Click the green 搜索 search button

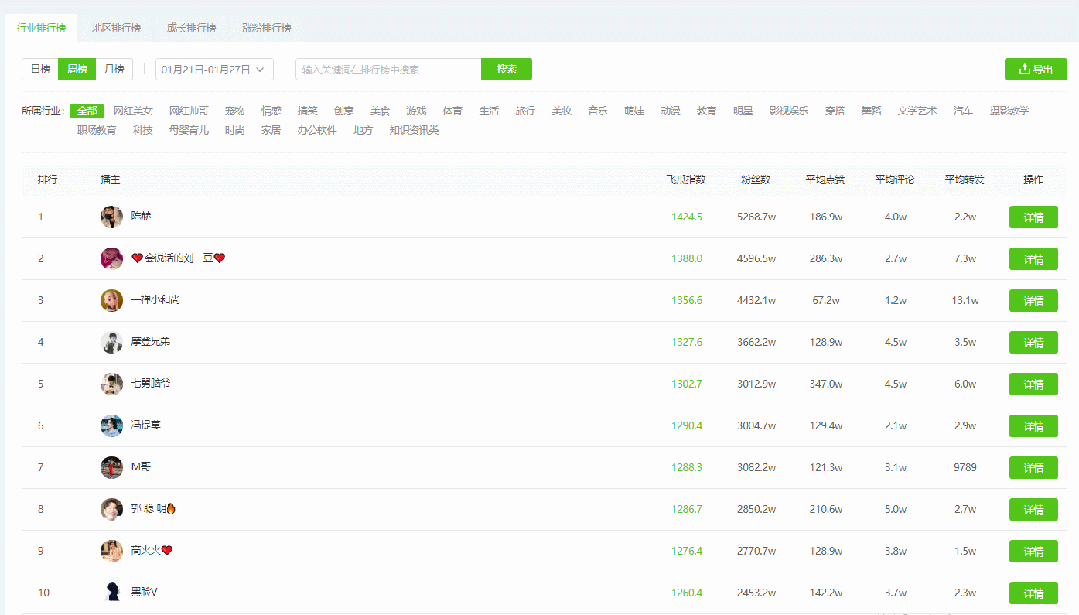pyautogui.click(x=507, y=70)
